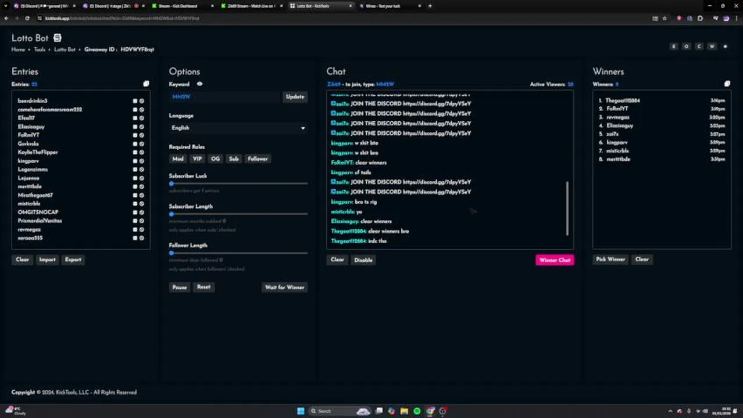Image resolution: width=743 pixels, height=418 pixels.
Task: Clear all entries in Entries panel
Action: tap(22, 260)
